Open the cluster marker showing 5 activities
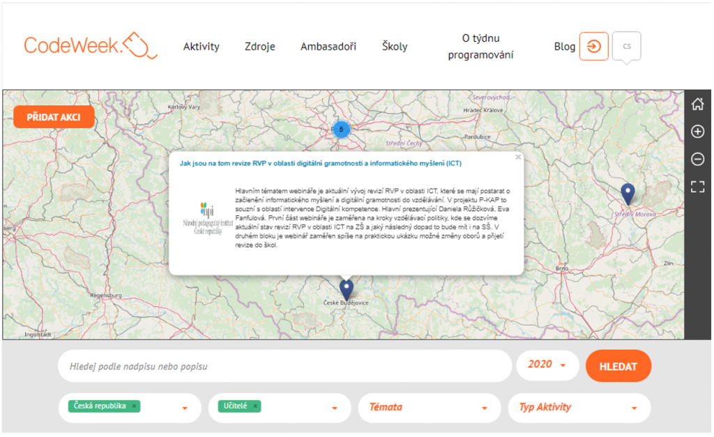The width and height of the screenshot is (714, 437). [x=341, y=130]
